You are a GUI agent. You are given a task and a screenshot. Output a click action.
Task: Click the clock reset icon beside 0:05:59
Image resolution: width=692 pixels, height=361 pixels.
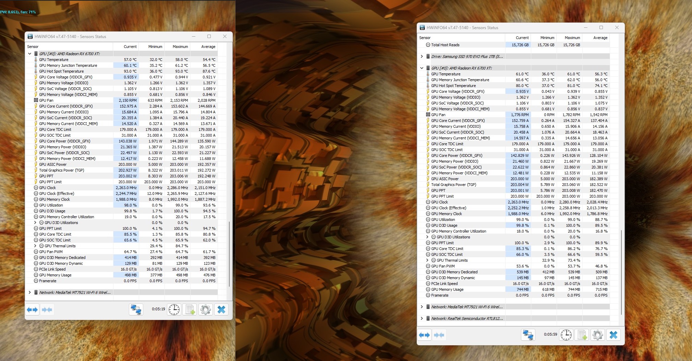(x=566, y=335)
